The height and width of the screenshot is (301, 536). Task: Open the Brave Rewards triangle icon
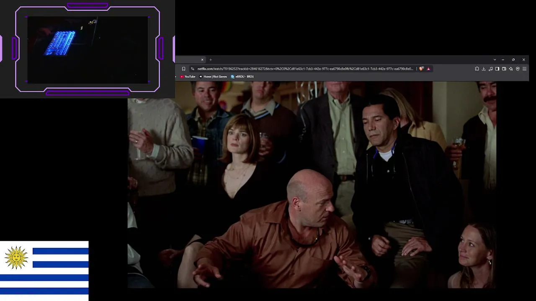(x=428, y=69)
